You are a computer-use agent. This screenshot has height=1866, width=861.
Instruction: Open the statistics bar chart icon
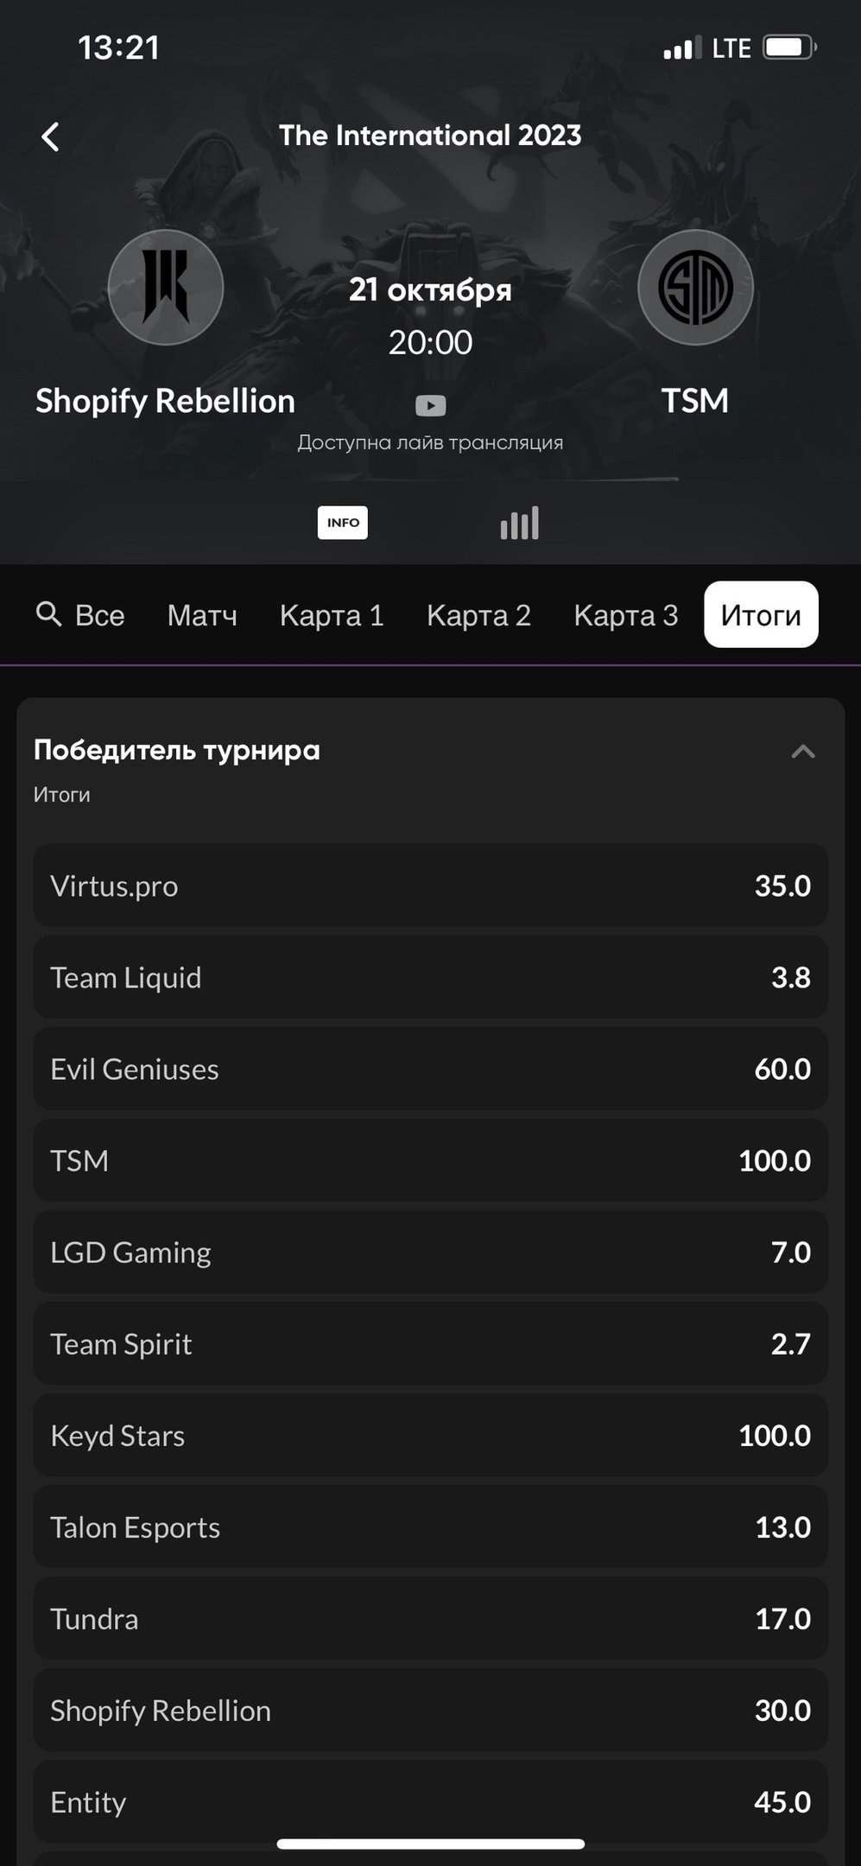click(x=519, y=524)
